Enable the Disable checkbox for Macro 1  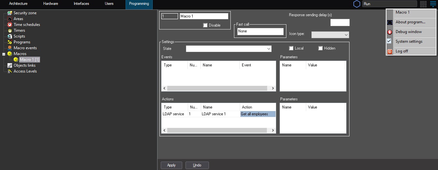coord(205,25)
